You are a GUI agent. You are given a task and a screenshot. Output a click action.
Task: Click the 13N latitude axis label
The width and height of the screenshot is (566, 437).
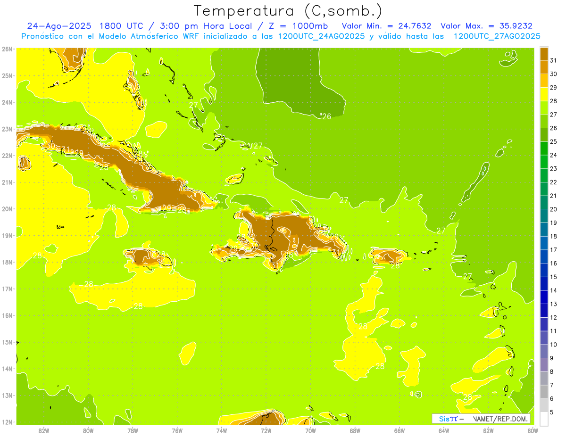pyautogui.click(x=7, y=396)
